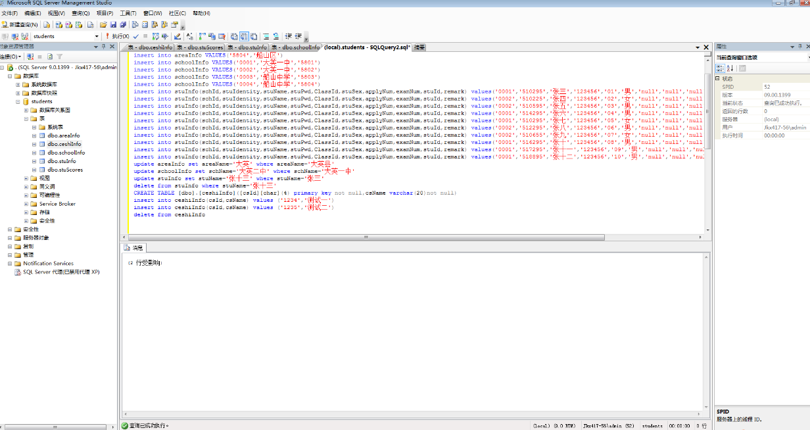Switch to the dbo.schoolInfo table tab
810x430 pixels.
point(295,47)
